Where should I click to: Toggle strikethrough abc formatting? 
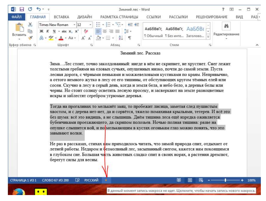64,31
